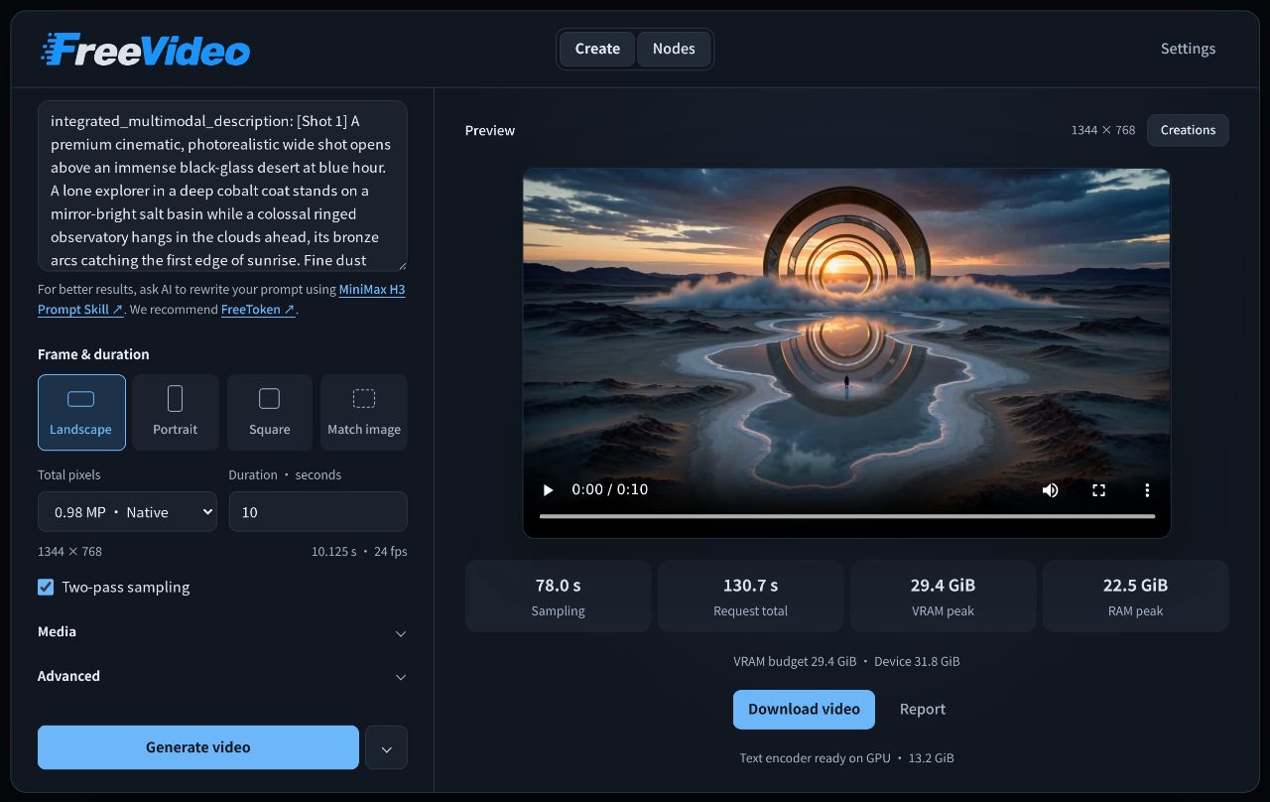Mute the video with the speaker icon
1270x802 pixels.
1050,490
